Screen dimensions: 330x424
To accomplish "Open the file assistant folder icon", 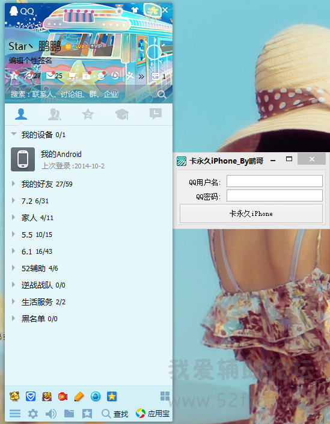I will [69, 413].
